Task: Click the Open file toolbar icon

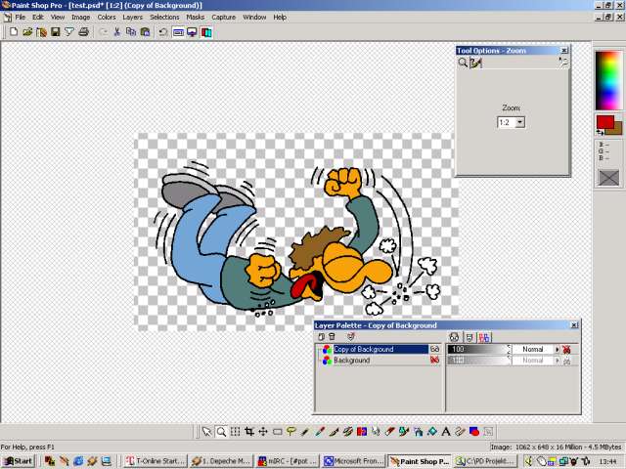Action: pyautogui.click(x=27, y=32)
